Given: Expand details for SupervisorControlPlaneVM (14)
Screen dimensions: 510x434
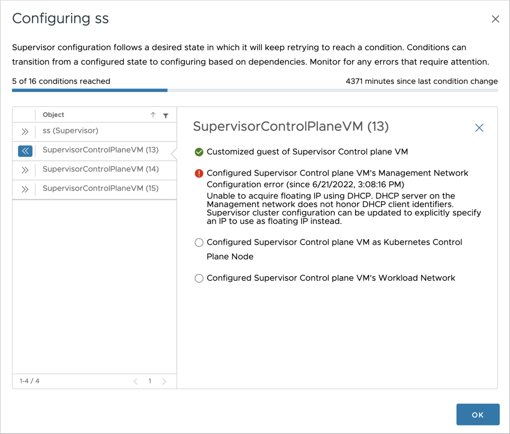Looking at the screenshot, I should pyautogui.click(x=25, y=170).
